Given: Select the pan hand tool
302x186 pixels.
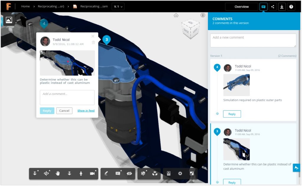Looking at the screenshot, I should click(58, 174).
